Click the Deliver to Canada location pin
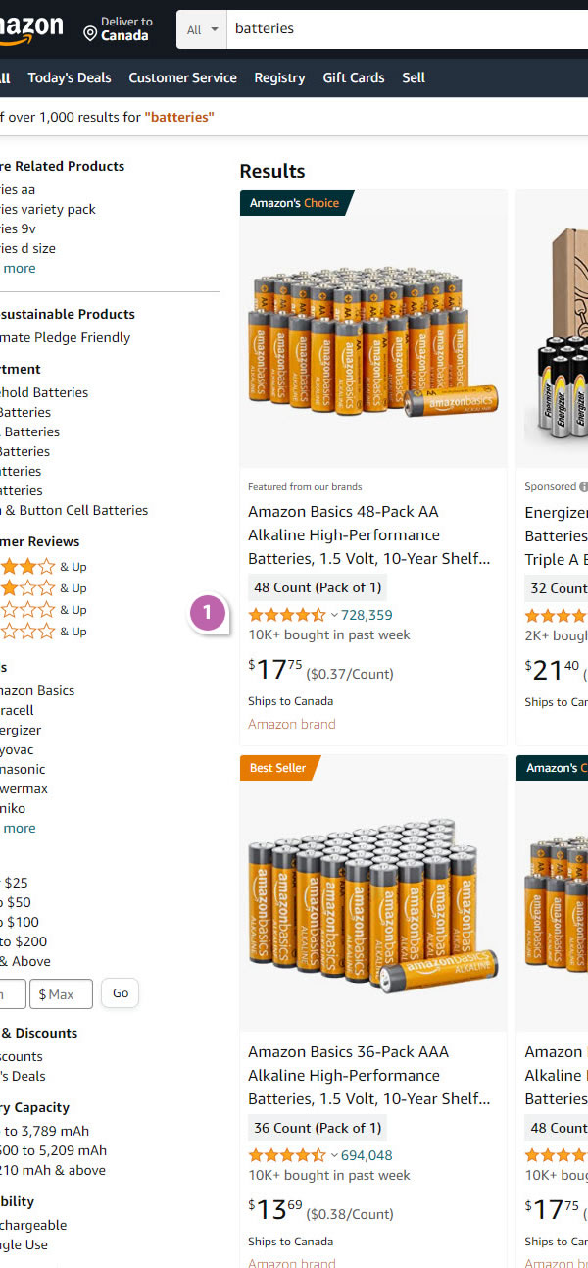 tap(90, 34)
